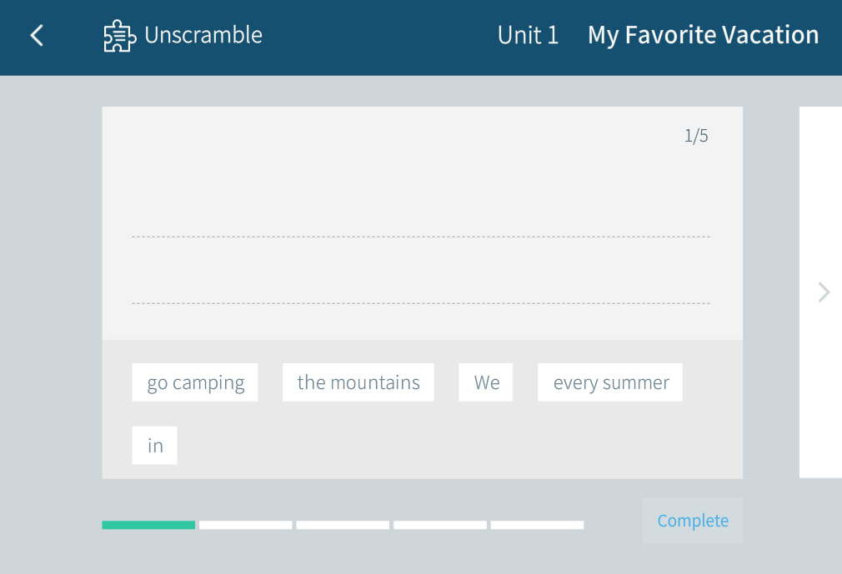Go back using the left arrow

click(37, 35)
